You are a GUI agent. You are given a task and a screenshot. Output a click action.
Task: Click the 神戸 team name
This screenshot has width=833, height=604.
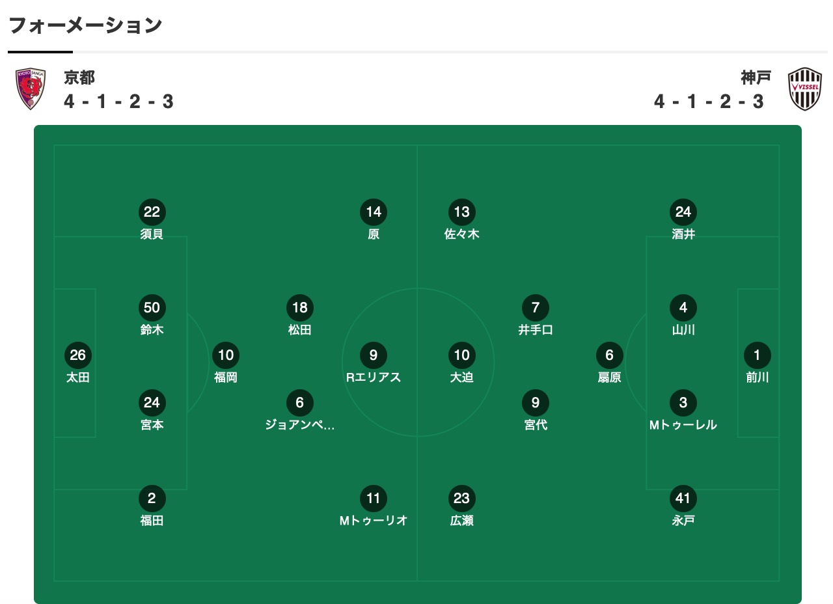[756, 77]
